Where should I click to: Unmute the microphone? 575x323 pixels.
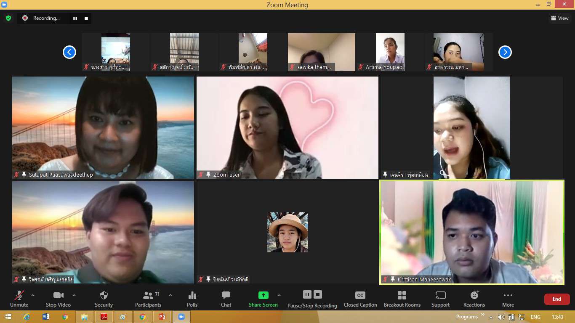pos(19,299)
